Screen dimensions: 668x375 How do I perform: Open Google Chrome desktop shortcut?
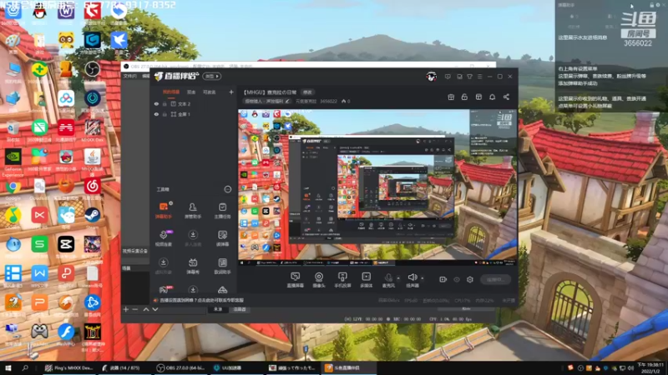tap(13, 190)
